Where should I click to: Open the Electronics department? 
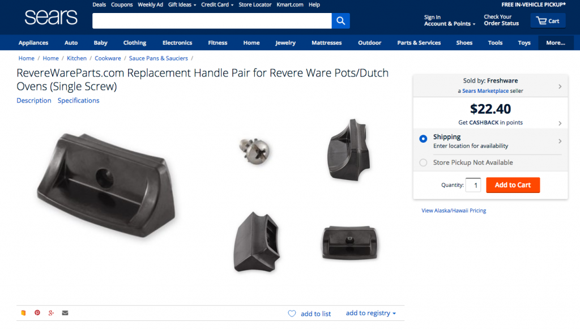coord(177,43)
